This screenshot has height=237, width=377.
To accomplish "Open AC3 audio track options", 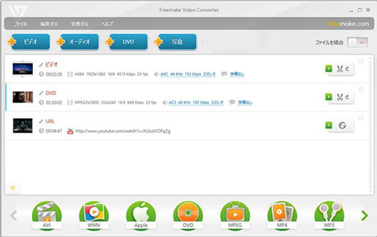I will pos(196,102).
